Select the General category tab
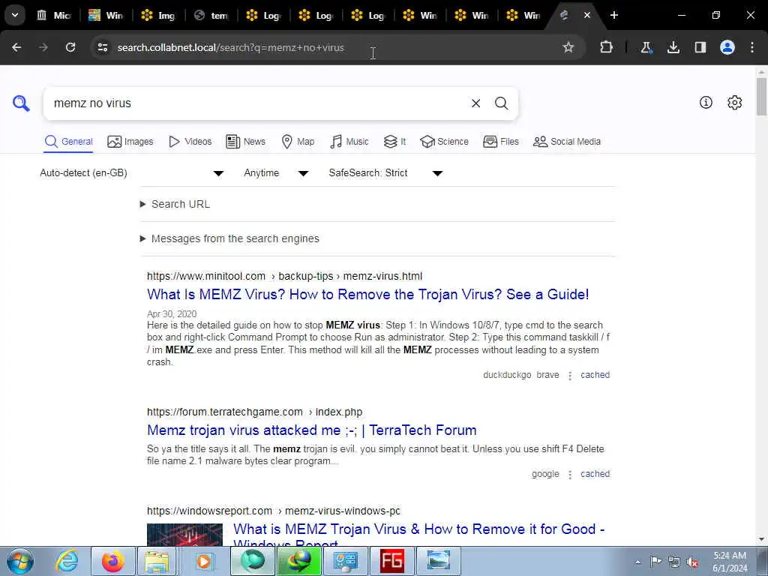This screenshot has width=768, height=576. click(68, 142)
